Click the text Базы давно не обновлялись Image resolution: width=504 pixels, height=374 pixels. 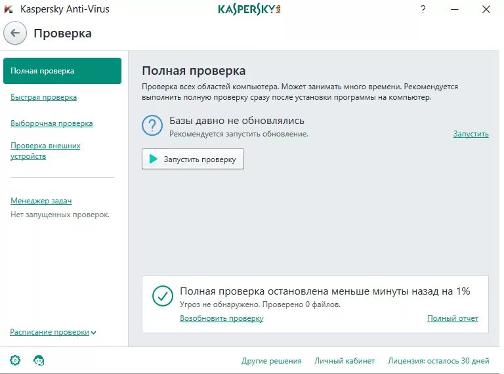(x=237, y=121)
